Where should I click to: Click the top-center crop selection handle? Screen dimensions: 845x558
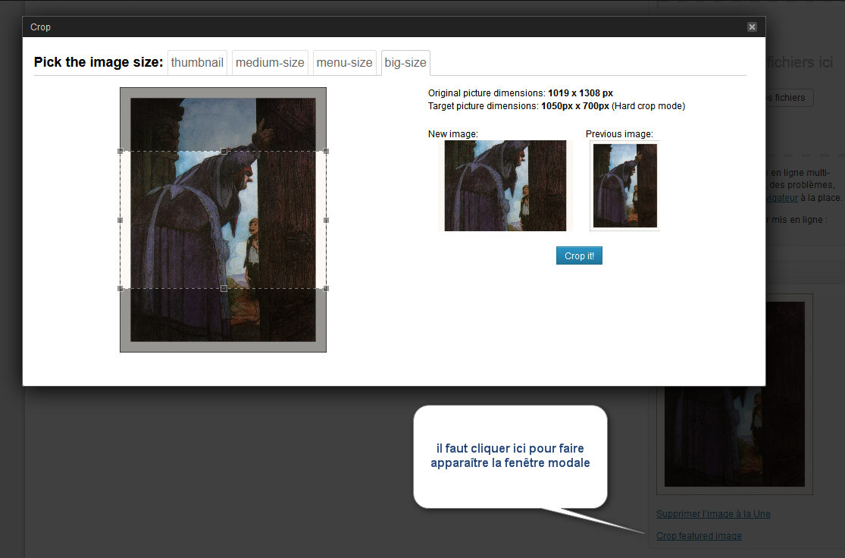click(x=224, y=152)
